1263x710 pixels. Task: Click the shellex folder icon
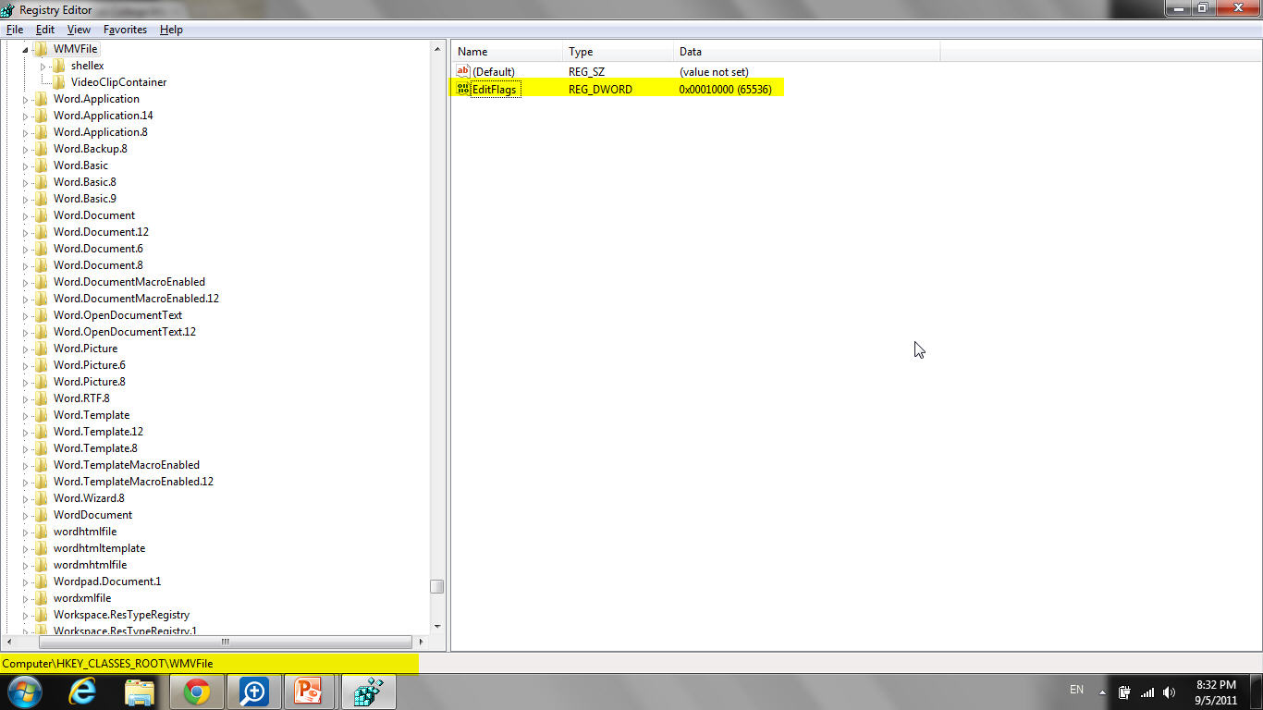[x=58, y=65]
